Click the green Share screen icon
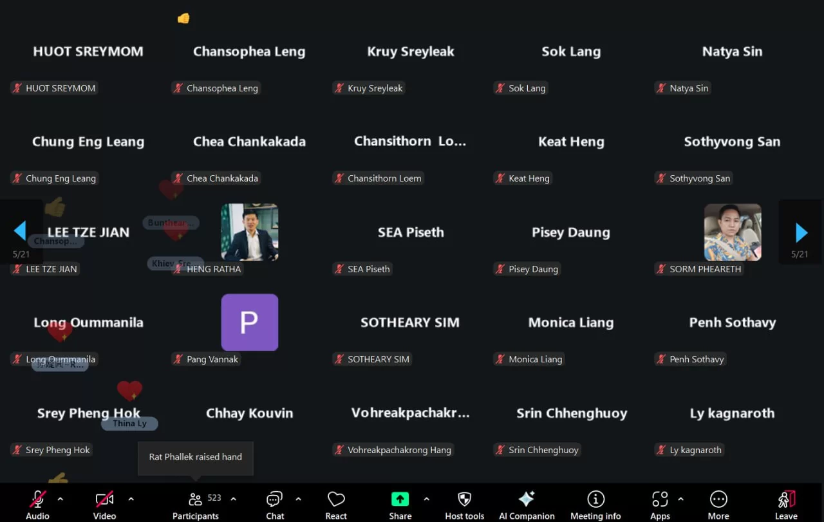 tap(400, 499)
